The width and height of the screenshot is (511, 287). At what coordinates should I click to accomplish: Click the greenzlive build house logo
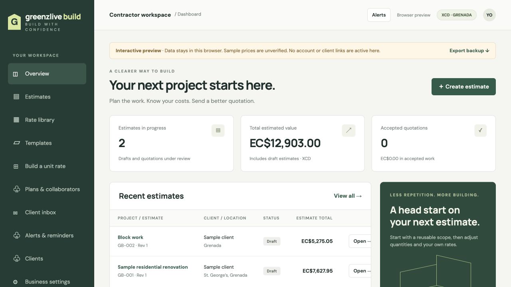point(14,22)
